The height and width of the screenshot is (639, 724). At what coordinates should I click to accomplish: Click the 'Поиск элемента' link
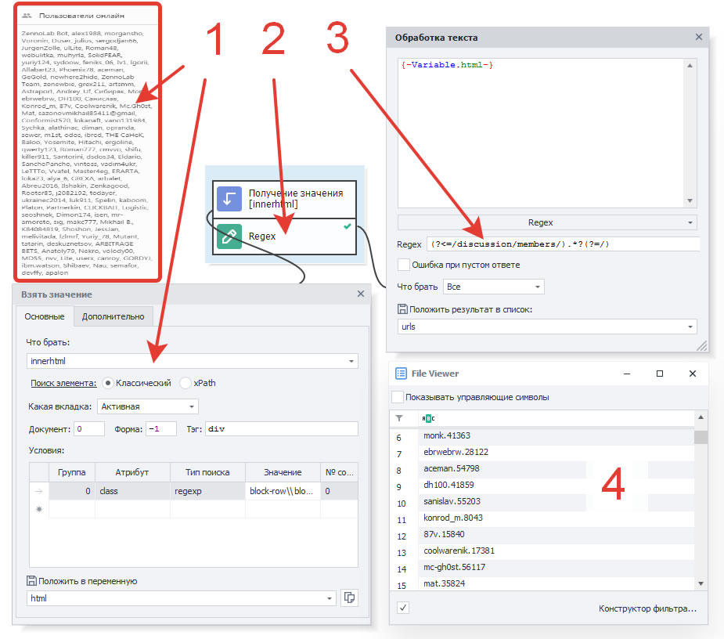63,383
